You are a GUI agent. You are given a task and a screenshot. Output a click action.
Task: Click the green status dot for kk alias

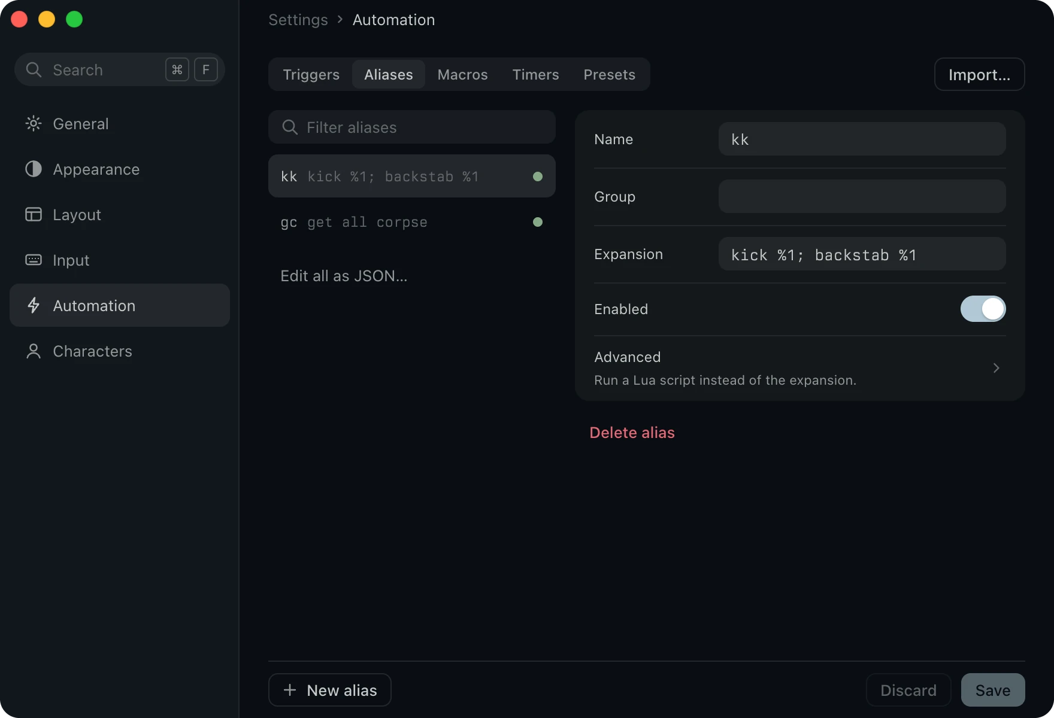[538, 177]
